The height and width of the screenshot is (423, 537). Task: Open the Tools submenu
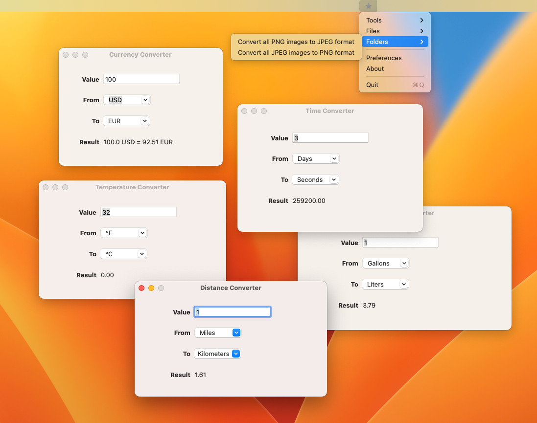(x=395, y=20)
